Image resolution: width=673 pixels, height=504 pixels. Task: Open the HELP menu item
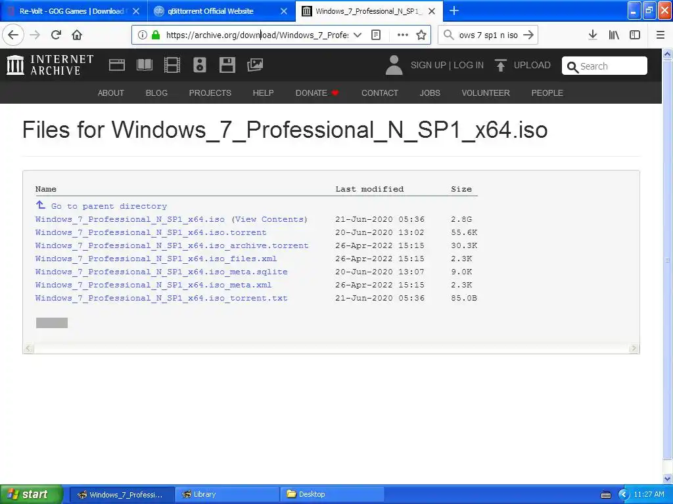click(263, 93)
